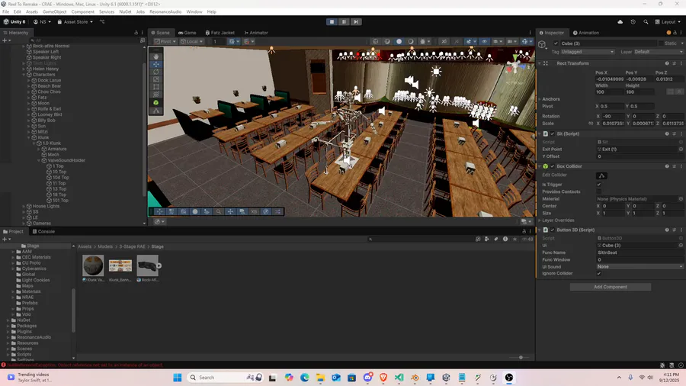686x386 pixels.
Task: Collapse the Characters hierarchy node
Action: (24, 75)
